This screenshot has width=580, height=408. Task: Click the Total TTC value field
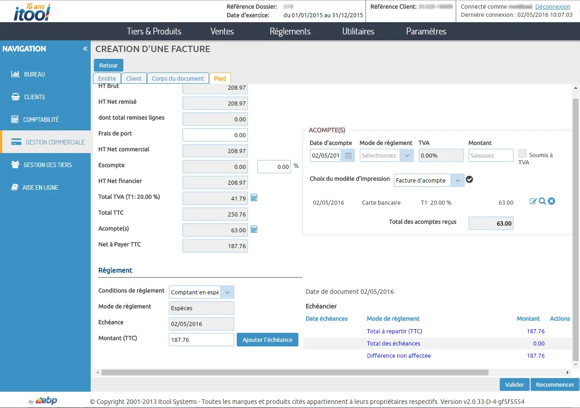coord(215,214)
